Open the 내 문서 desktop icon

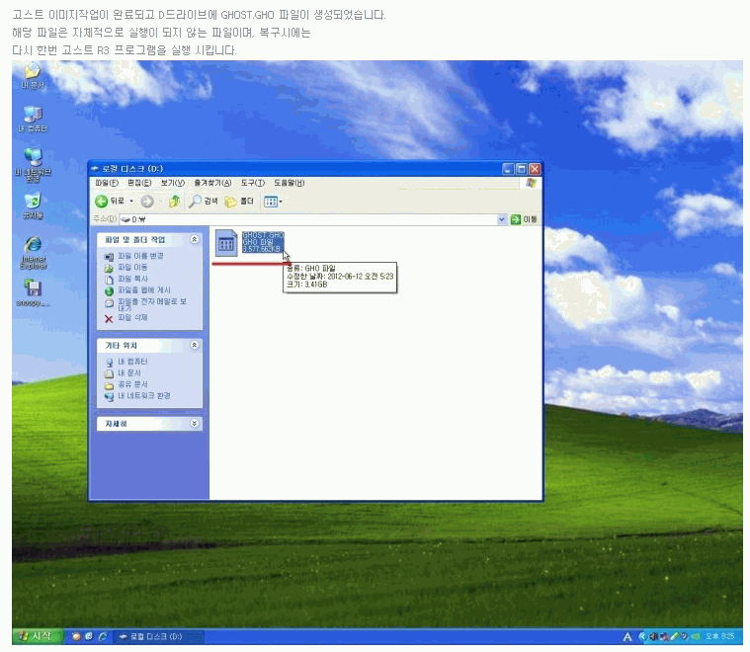(33, 75)
